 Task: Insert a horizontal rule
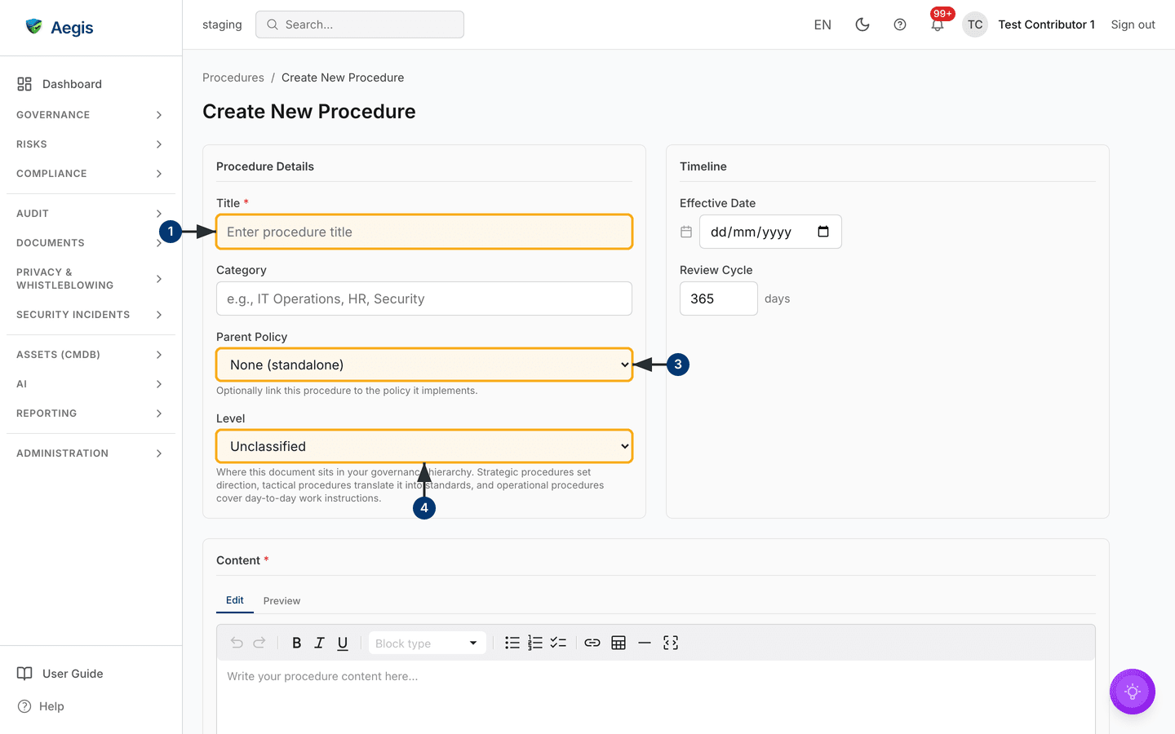[x=645, y=643]
